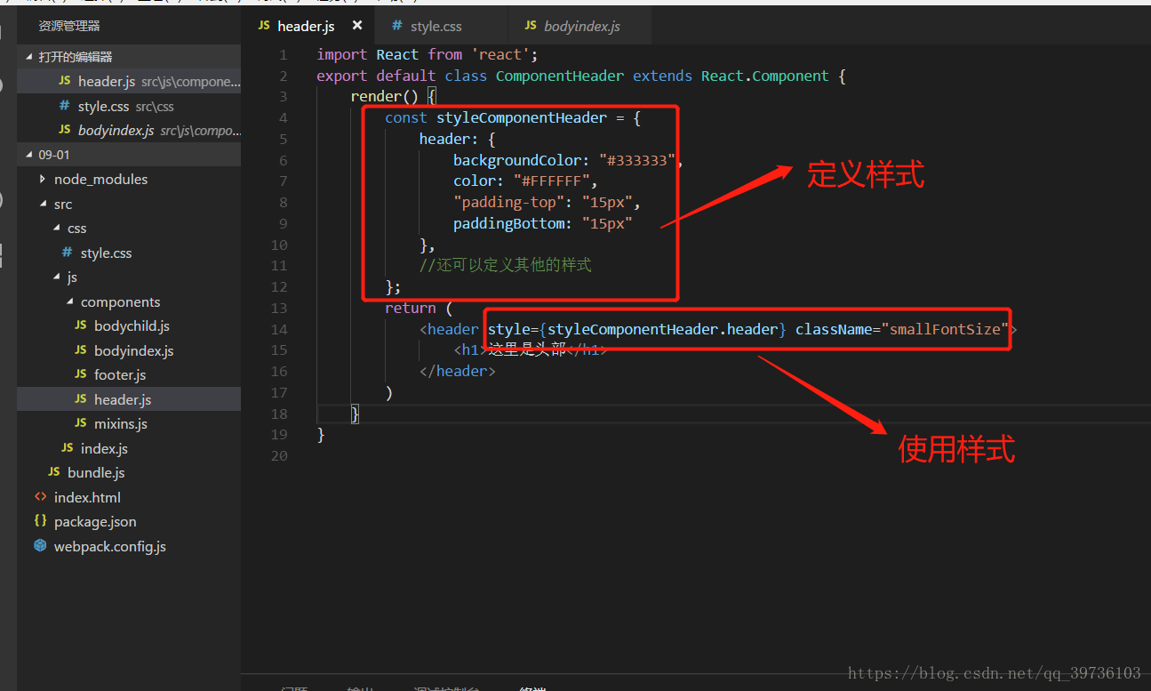Click the JS icon beside mixins.js
The height and width of the screenshot is (691, 1151).
pyautogui.click(x=81, y=423)
